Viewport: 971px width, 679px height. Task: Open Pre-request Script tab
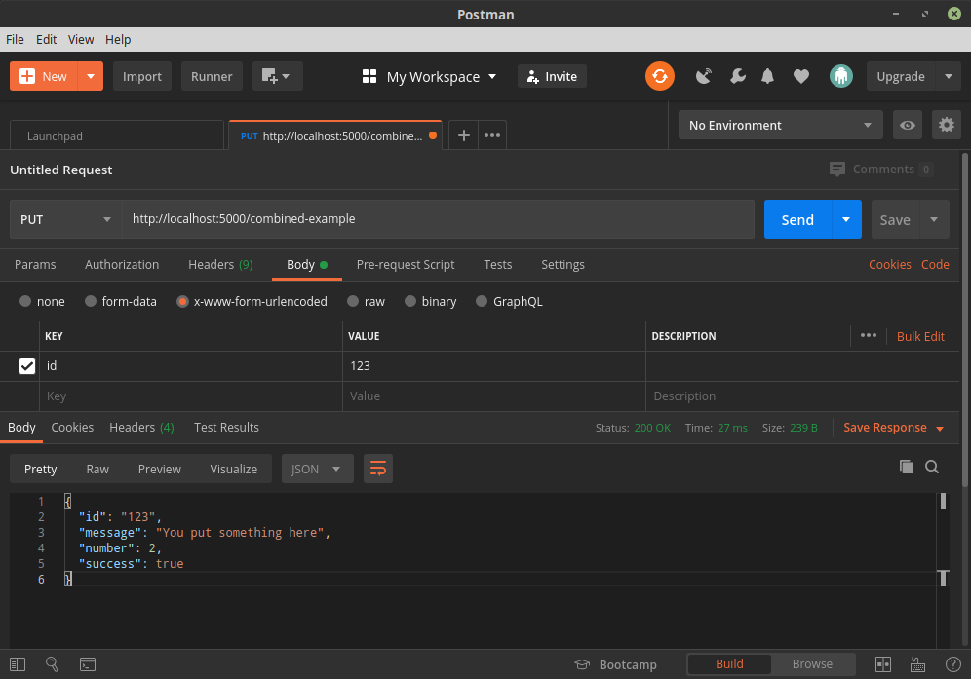pyautogui.click(x=405, y=264)
